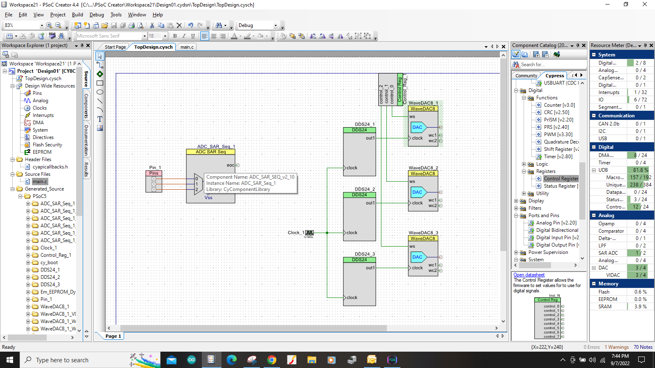
Task: Expand the ADC_SAR_Seq_1 generated source folder
Action: 28,204
